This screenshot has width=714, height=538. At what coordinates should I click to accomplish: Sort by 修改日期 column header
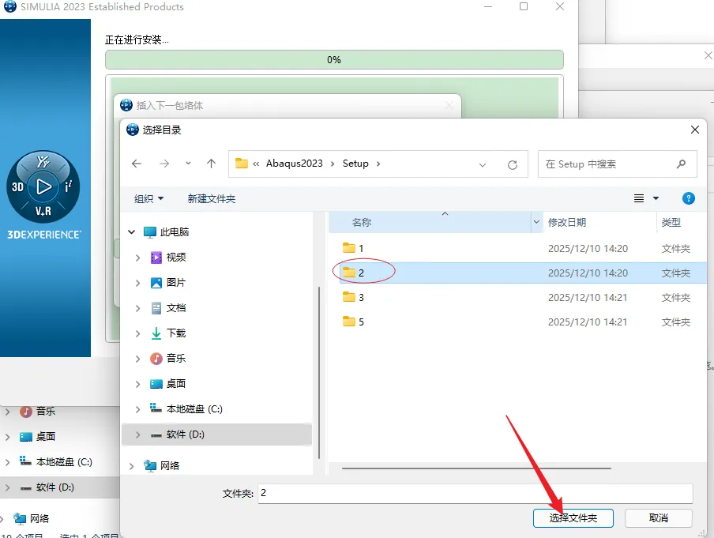click(567, 222)
